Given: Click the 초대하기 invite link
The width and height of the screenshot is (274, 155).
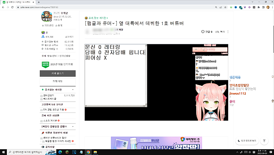Looking at the screenshot, I should pos(69,37).
